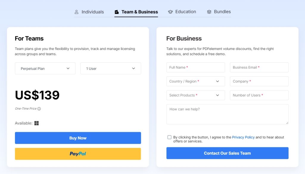Click the Team & Business building icon
This screenshot has height=174, width=305.
[117, 12]
